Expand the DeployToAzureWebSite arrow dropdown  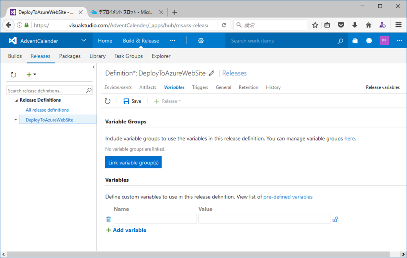(x=16, y=119)
